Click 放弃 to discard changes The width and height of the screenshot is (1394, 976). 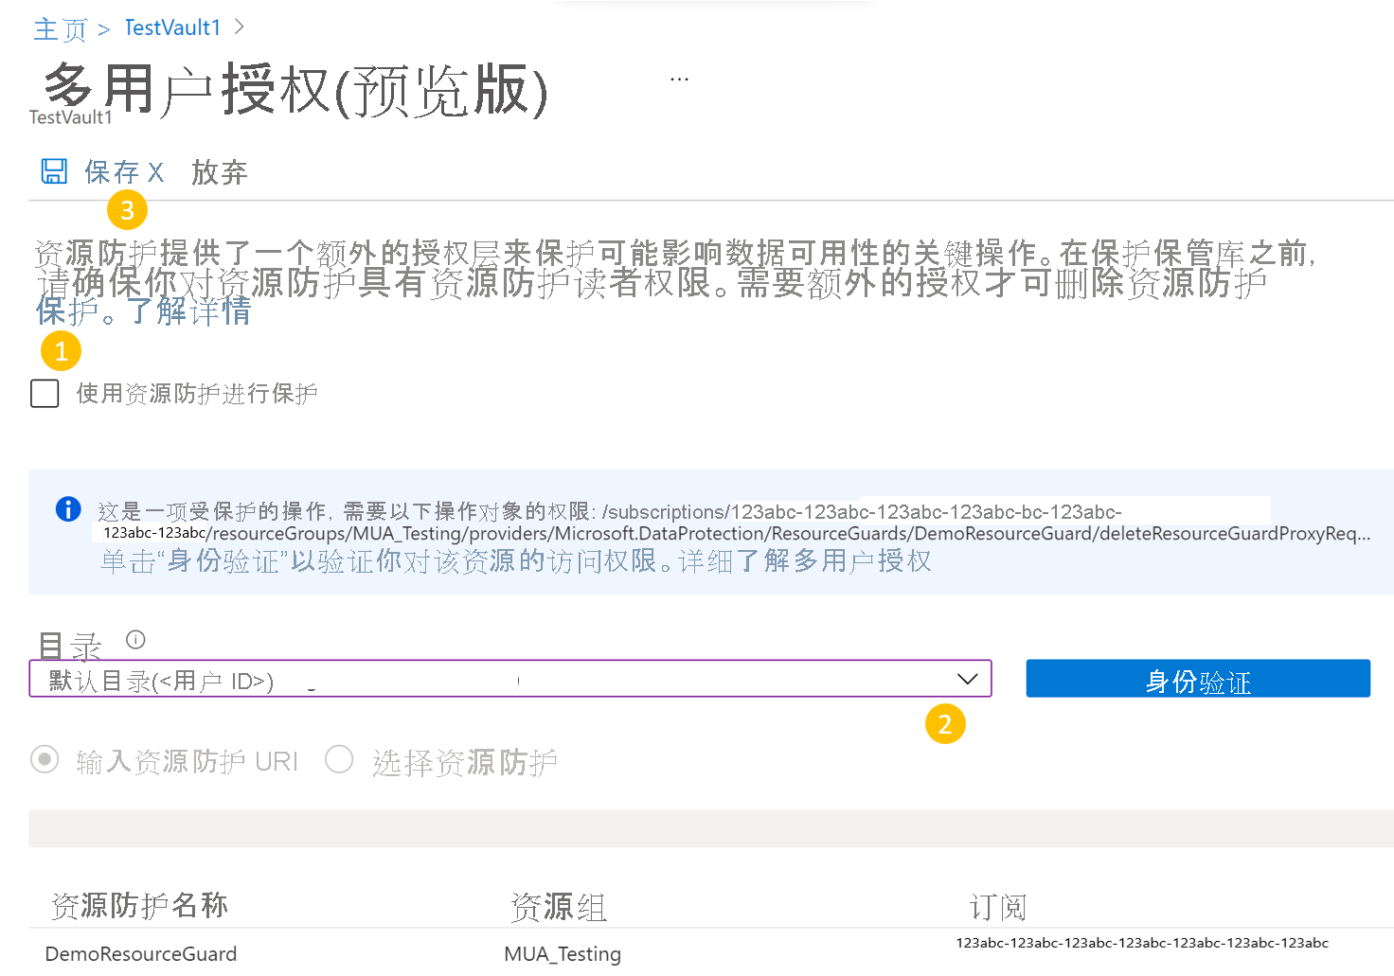[x=219, y=172]
